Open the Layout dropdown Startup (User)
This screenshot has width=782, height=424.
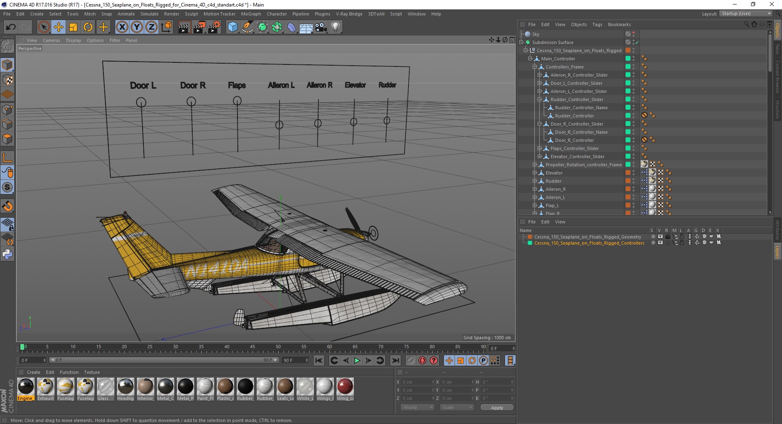pyautogui.click(x=746, y=13)
